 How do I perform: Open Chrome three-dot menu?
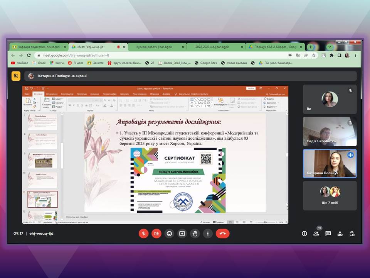coord(355,55)
